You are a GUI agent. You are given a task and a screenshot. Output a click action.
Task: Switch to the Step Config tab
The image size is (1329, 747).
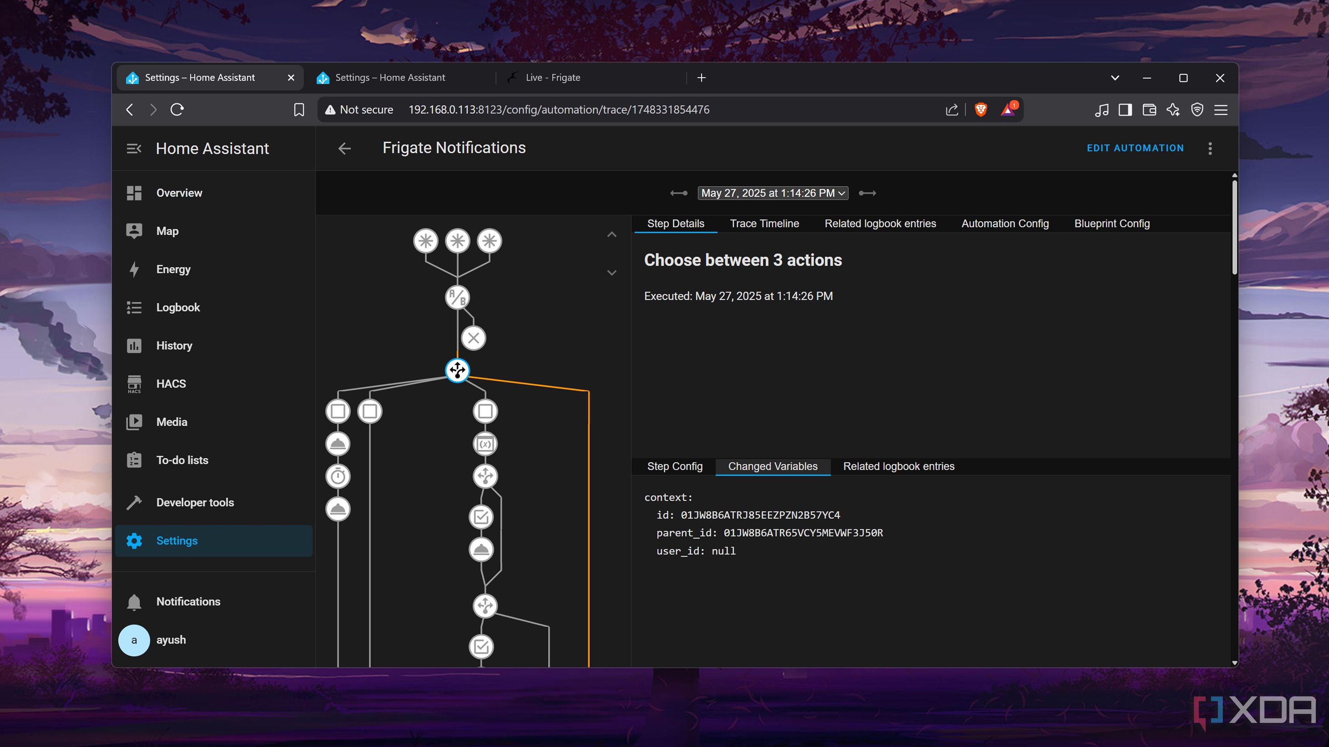tap(675, 467)
